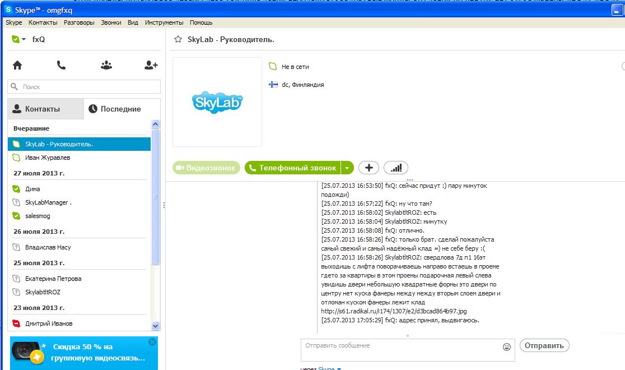Click status icon beside Дима
The width and height of the screenshot is (625, 370).
pos(16,189)
